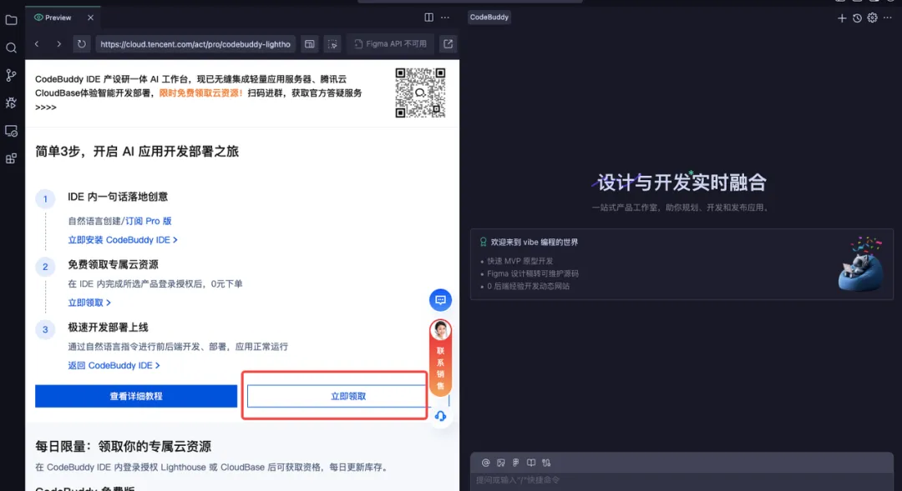Click the @ mention icon in chat input
This screenshot has height=491, width=902.
(485, 463)
